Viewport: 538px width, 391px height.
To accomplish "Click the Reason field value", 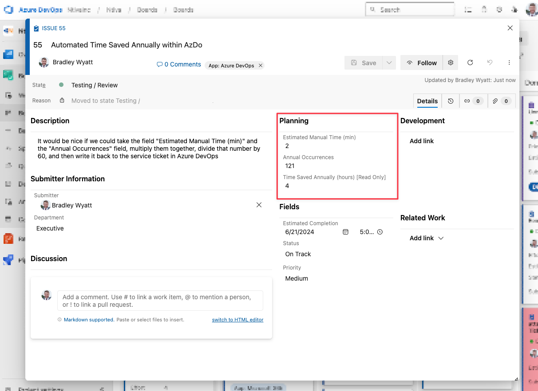I will 106,101.
